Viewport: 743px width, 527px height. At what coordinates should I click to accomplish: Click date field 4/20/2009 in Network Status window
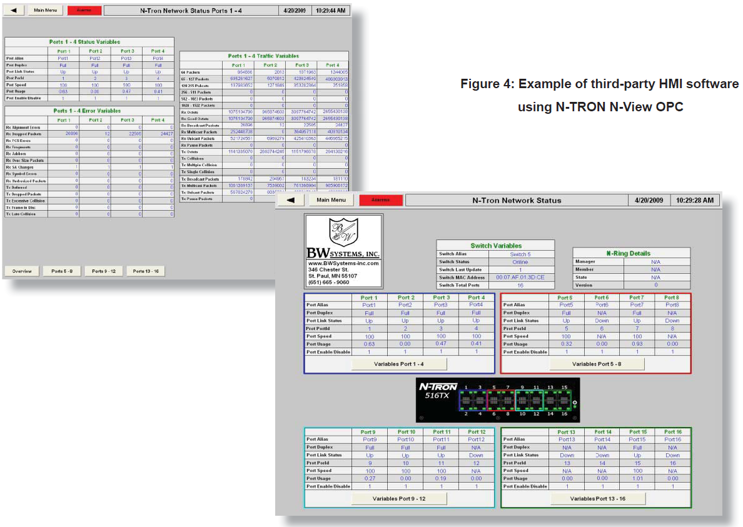(x=649, y=200)
